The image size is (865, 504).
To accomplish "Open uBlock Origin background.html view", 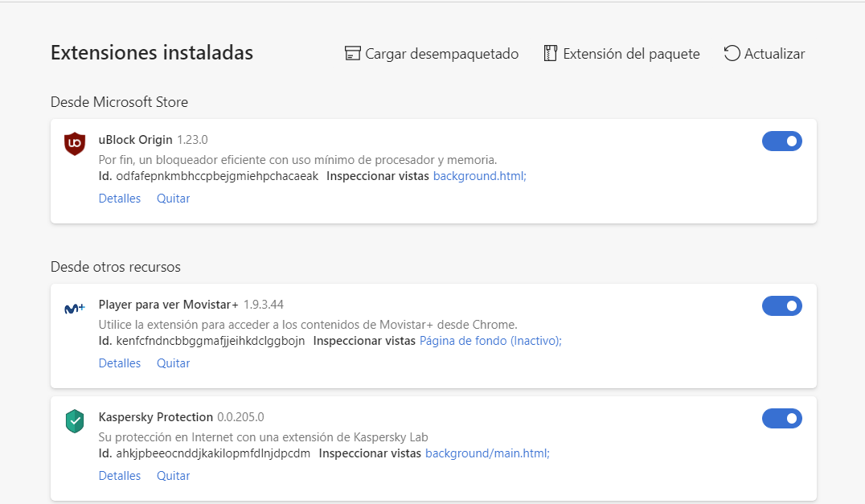I will click(480, 176).
